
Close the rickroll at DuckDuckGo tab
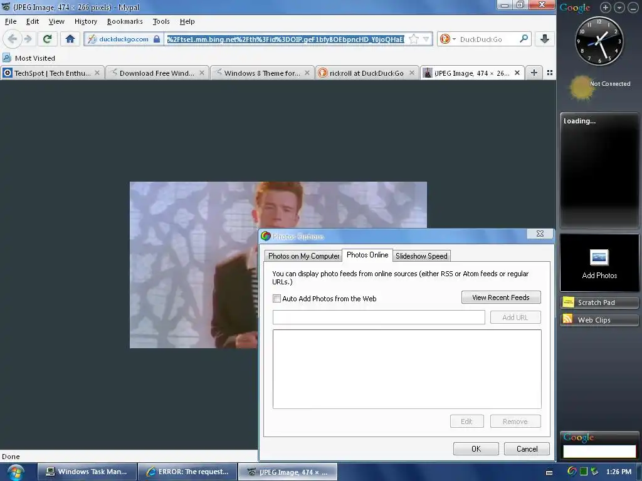[x=412, y=73]
